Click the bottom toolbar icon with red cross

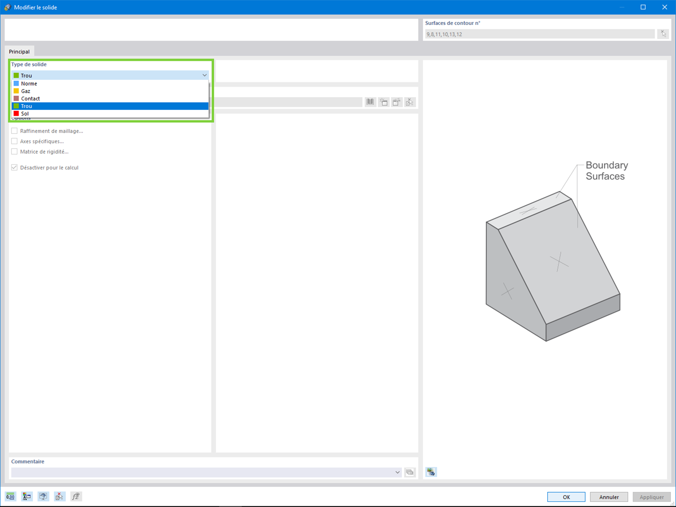[60, 496]
